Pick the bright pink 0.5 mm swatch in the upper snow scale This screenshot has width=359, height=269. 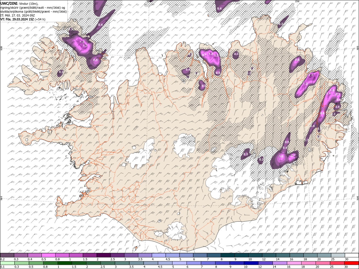coord(48,255)
